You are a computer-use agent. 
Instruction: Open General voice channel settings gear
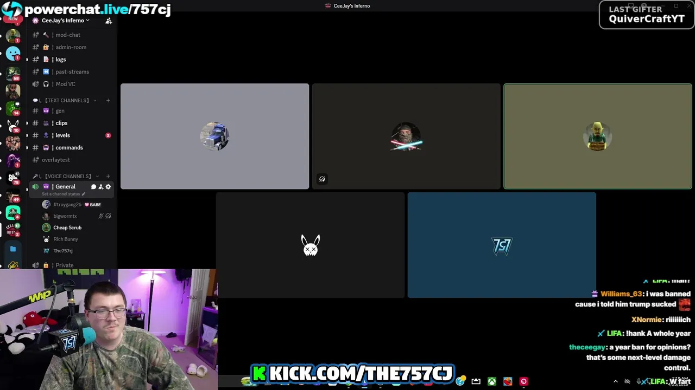point(108,187)
